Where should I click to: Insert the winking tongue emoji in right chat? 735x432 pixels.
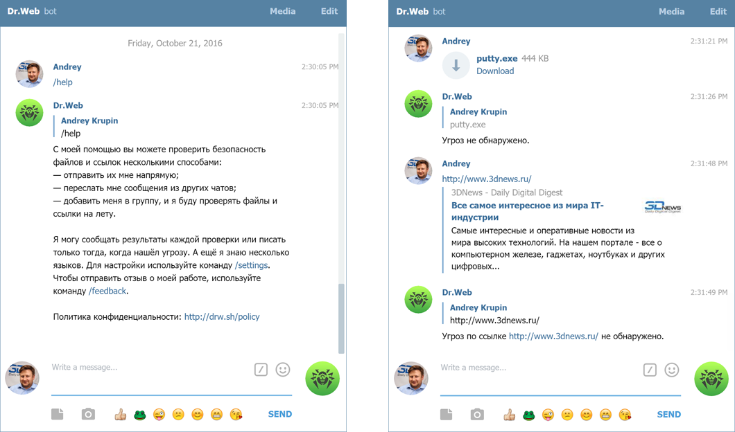pyautogui.click(x=548, y=414)
